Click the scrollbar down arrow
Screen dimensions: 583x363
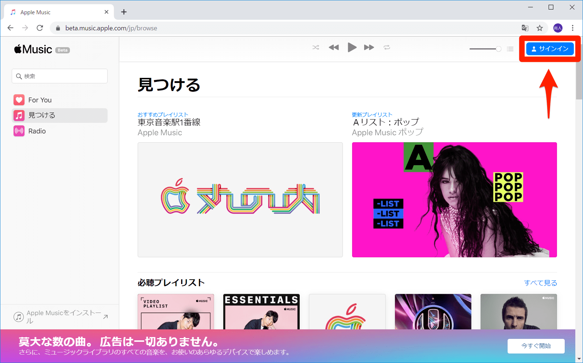point(579,359)
